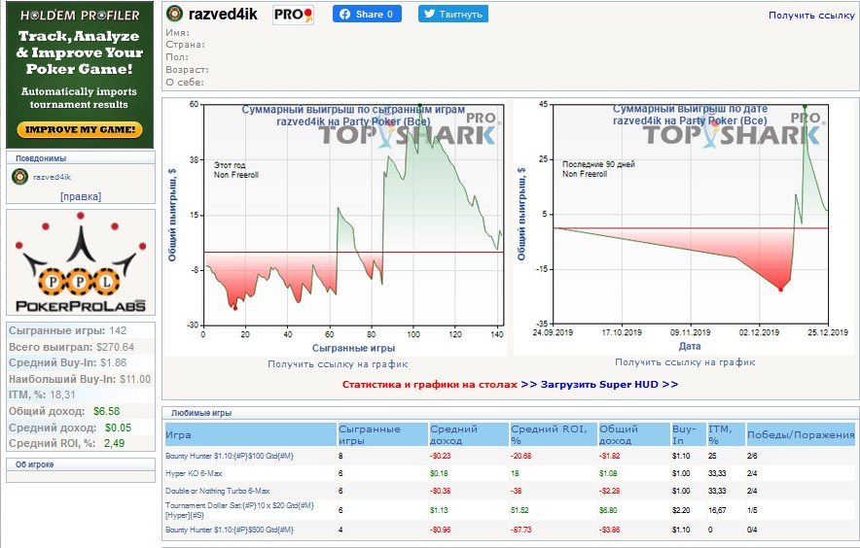Sort by Общий доход column header

pyautogui.click(x=634, y=434)
